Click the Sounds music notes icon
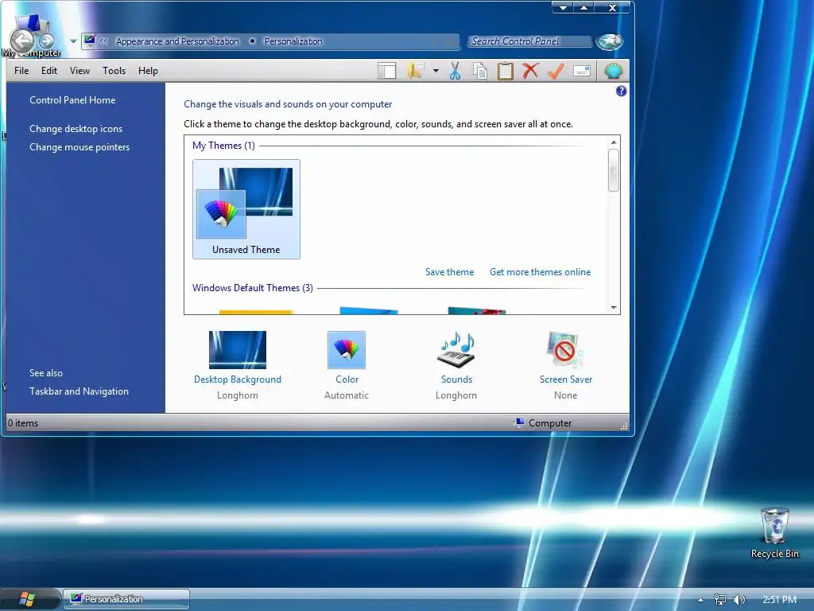Viewport: 814px width, 611px height. coord(456,350)
